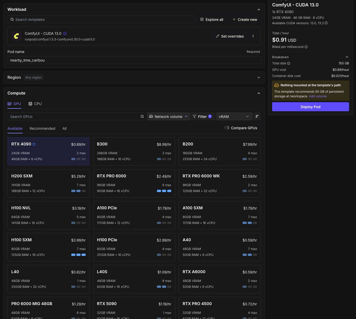Select the RTX PRO 6000 GPU card
The image size is (356, 319).
(x=134, y=183)
